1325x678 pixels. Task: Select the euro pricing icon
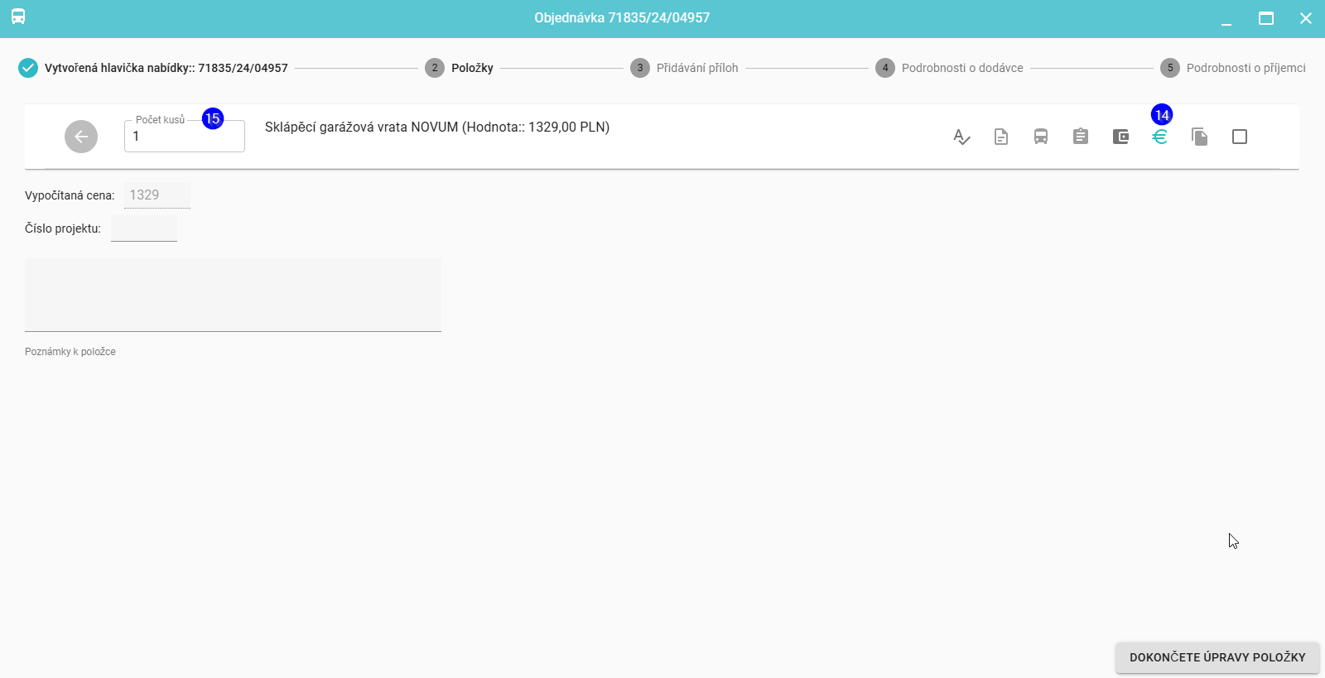pos(1159,137)
